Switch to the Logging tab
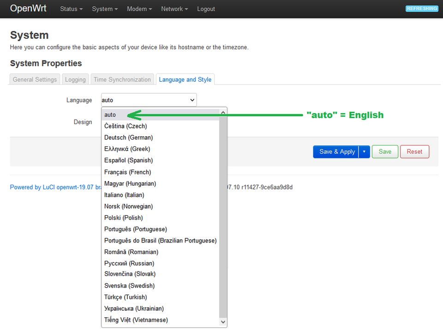 point(75,79)
